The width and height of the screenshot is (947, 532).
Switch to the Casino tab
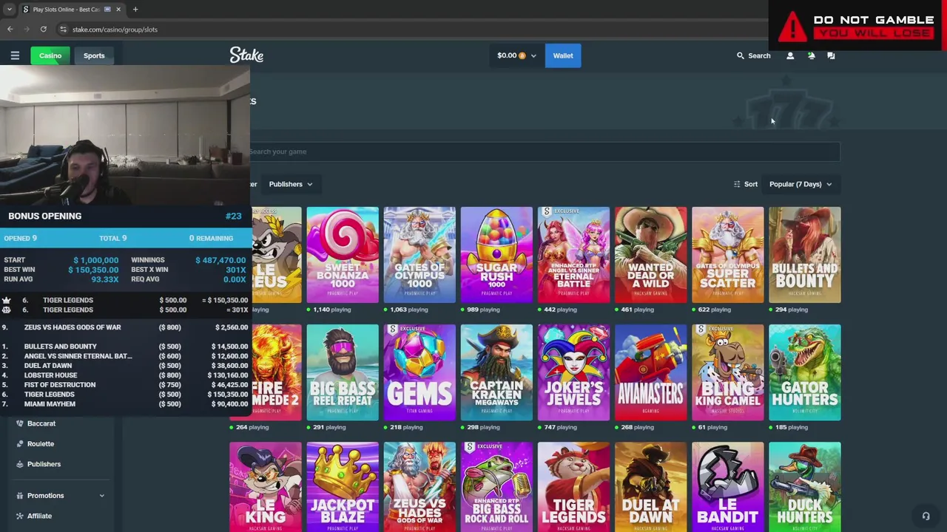[x=50, y=55]
